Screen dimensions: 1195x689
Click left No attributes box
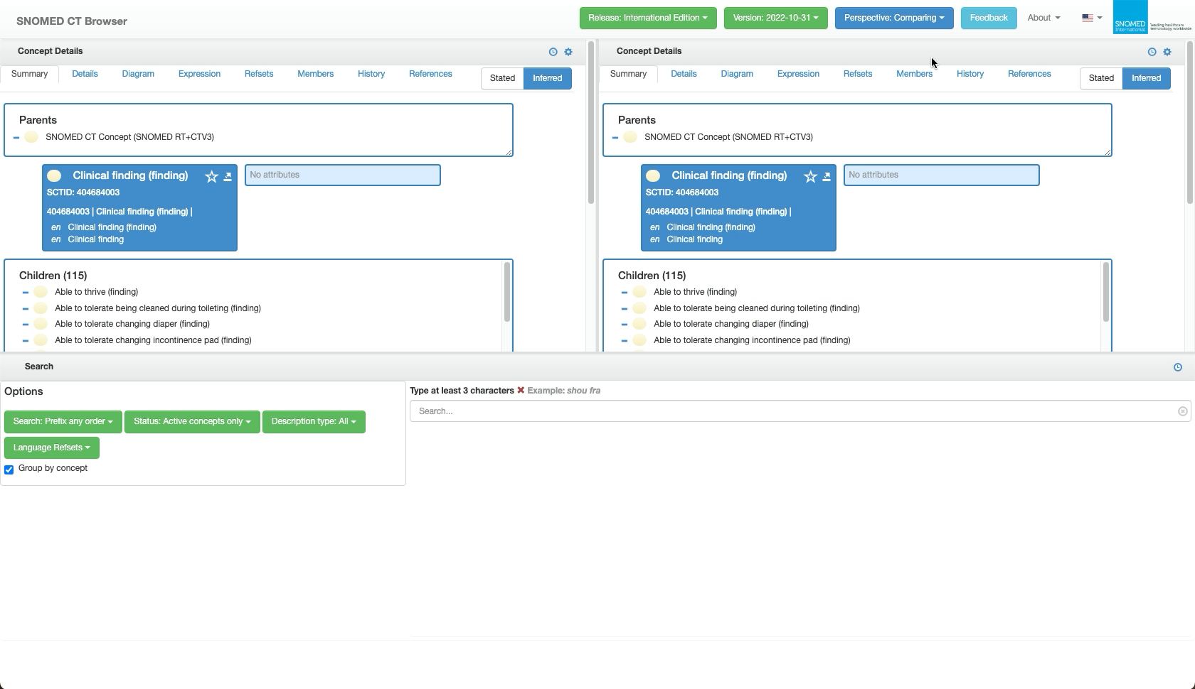(343, 175)
